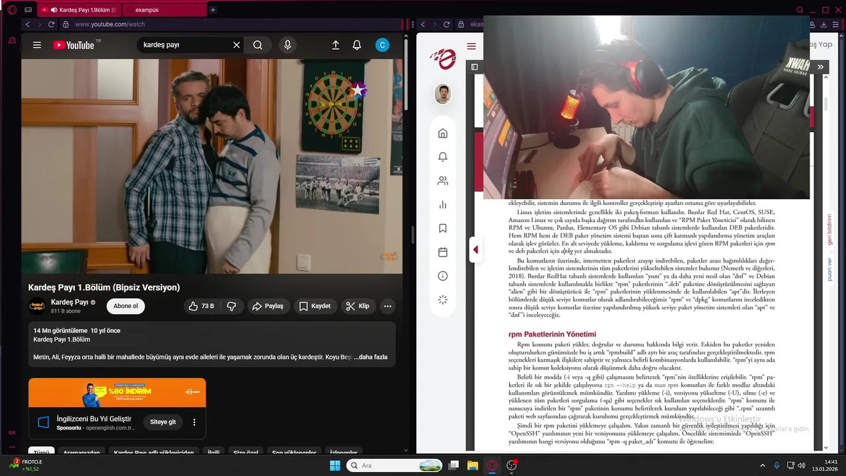The image size is (846, 476).
Task: Go to ekampüs home icon
Action: click(x=443, y=133)
